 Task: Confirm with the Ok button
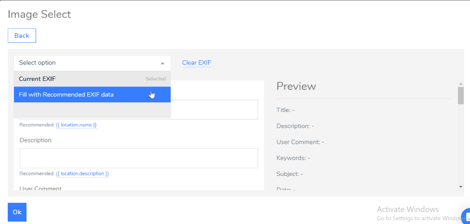(17, 212)
